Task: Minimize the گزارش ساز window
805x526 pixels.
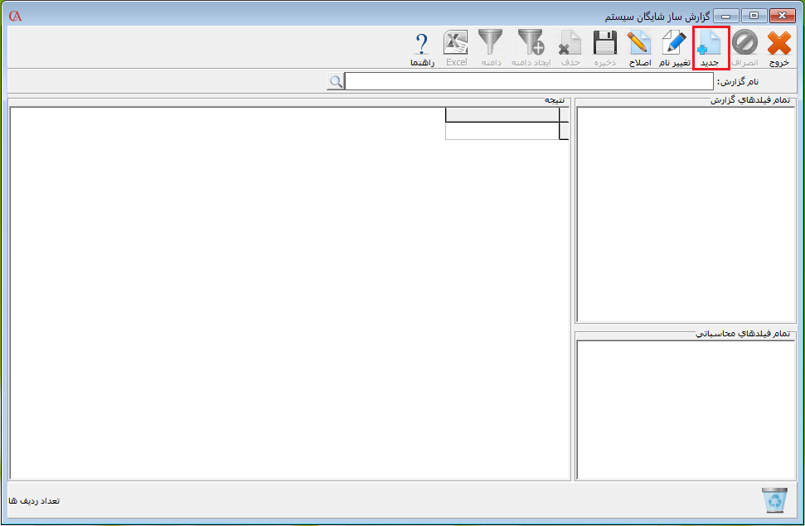Action: pyautogui.click(x=726, y=16)
